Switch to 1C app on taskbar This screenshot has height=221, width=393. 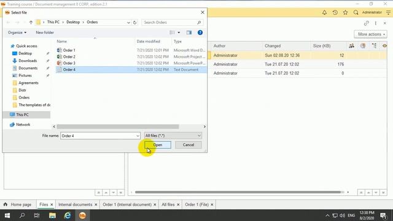82,215
